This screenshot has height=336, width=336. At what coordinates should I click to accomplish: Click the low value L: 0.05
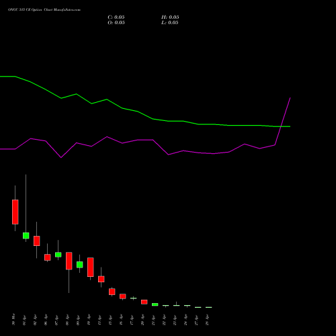coord(170,23)
